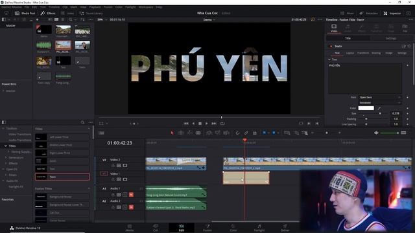The width and height of the screenshot is (415, 233).
Task: Open the Font dropdown showing Open Sans
Action: pyautogui.click(x=380, y=98)
